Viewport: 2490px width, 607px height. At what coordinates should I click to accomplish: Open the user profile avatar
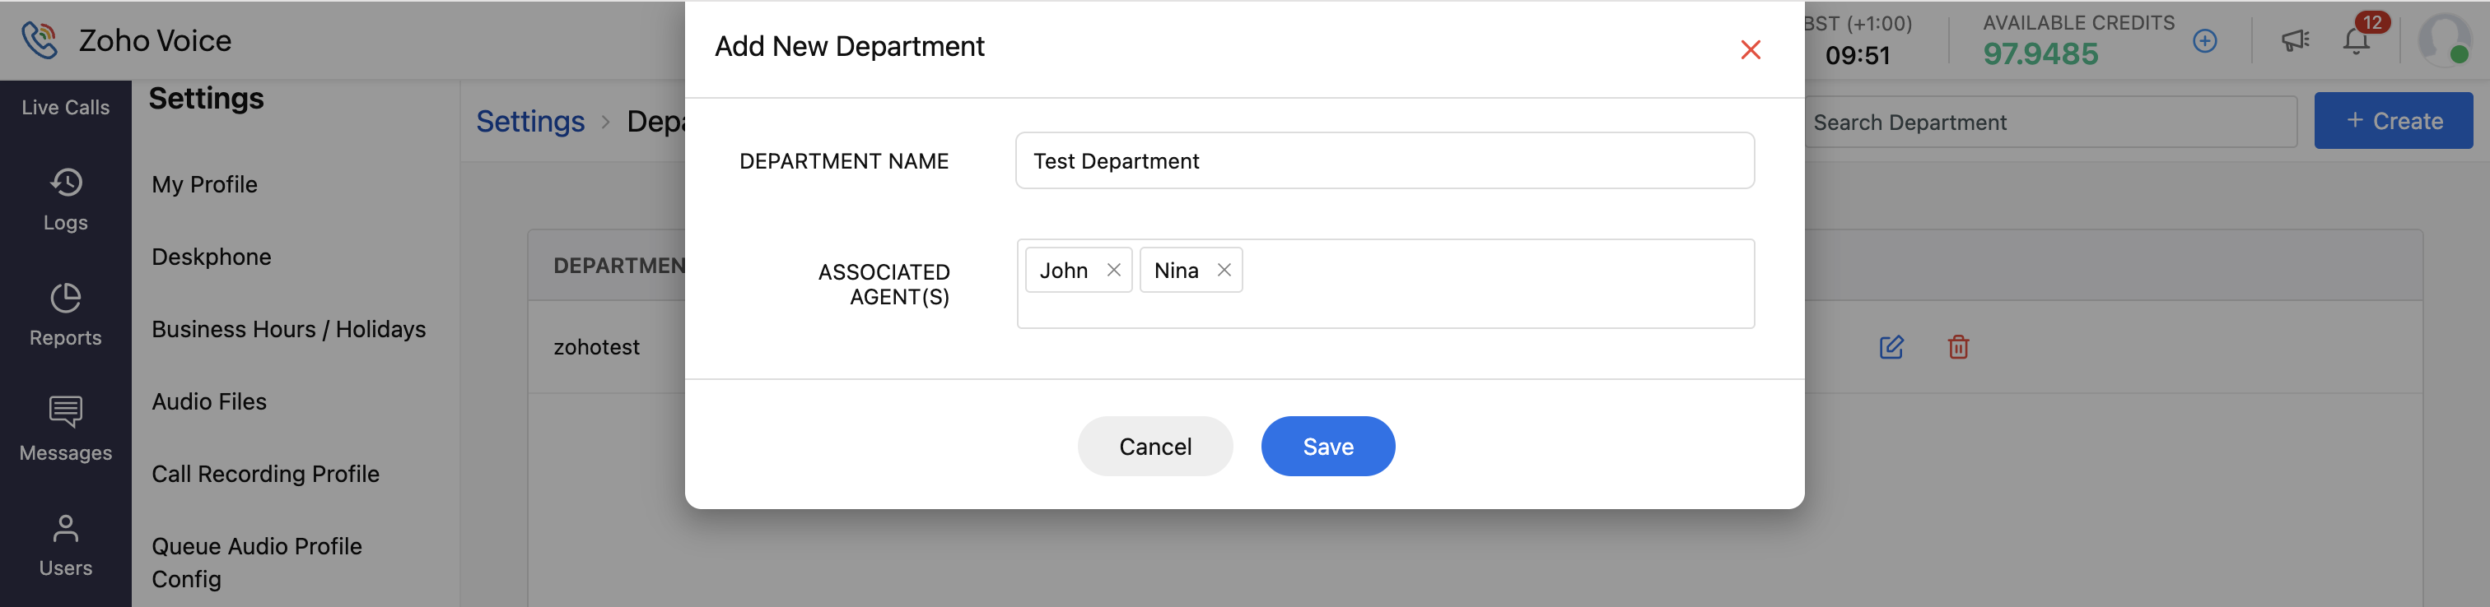pyautogui.click(x=2444, y=40)
